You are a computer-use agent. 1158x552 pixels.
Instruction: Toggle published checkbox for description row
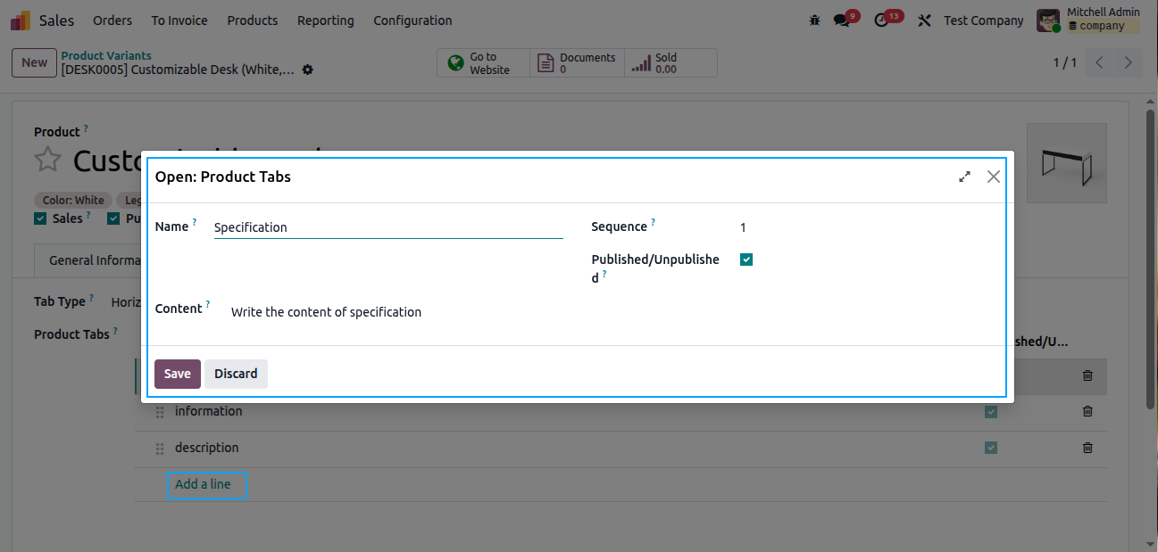tap(990, 448)
